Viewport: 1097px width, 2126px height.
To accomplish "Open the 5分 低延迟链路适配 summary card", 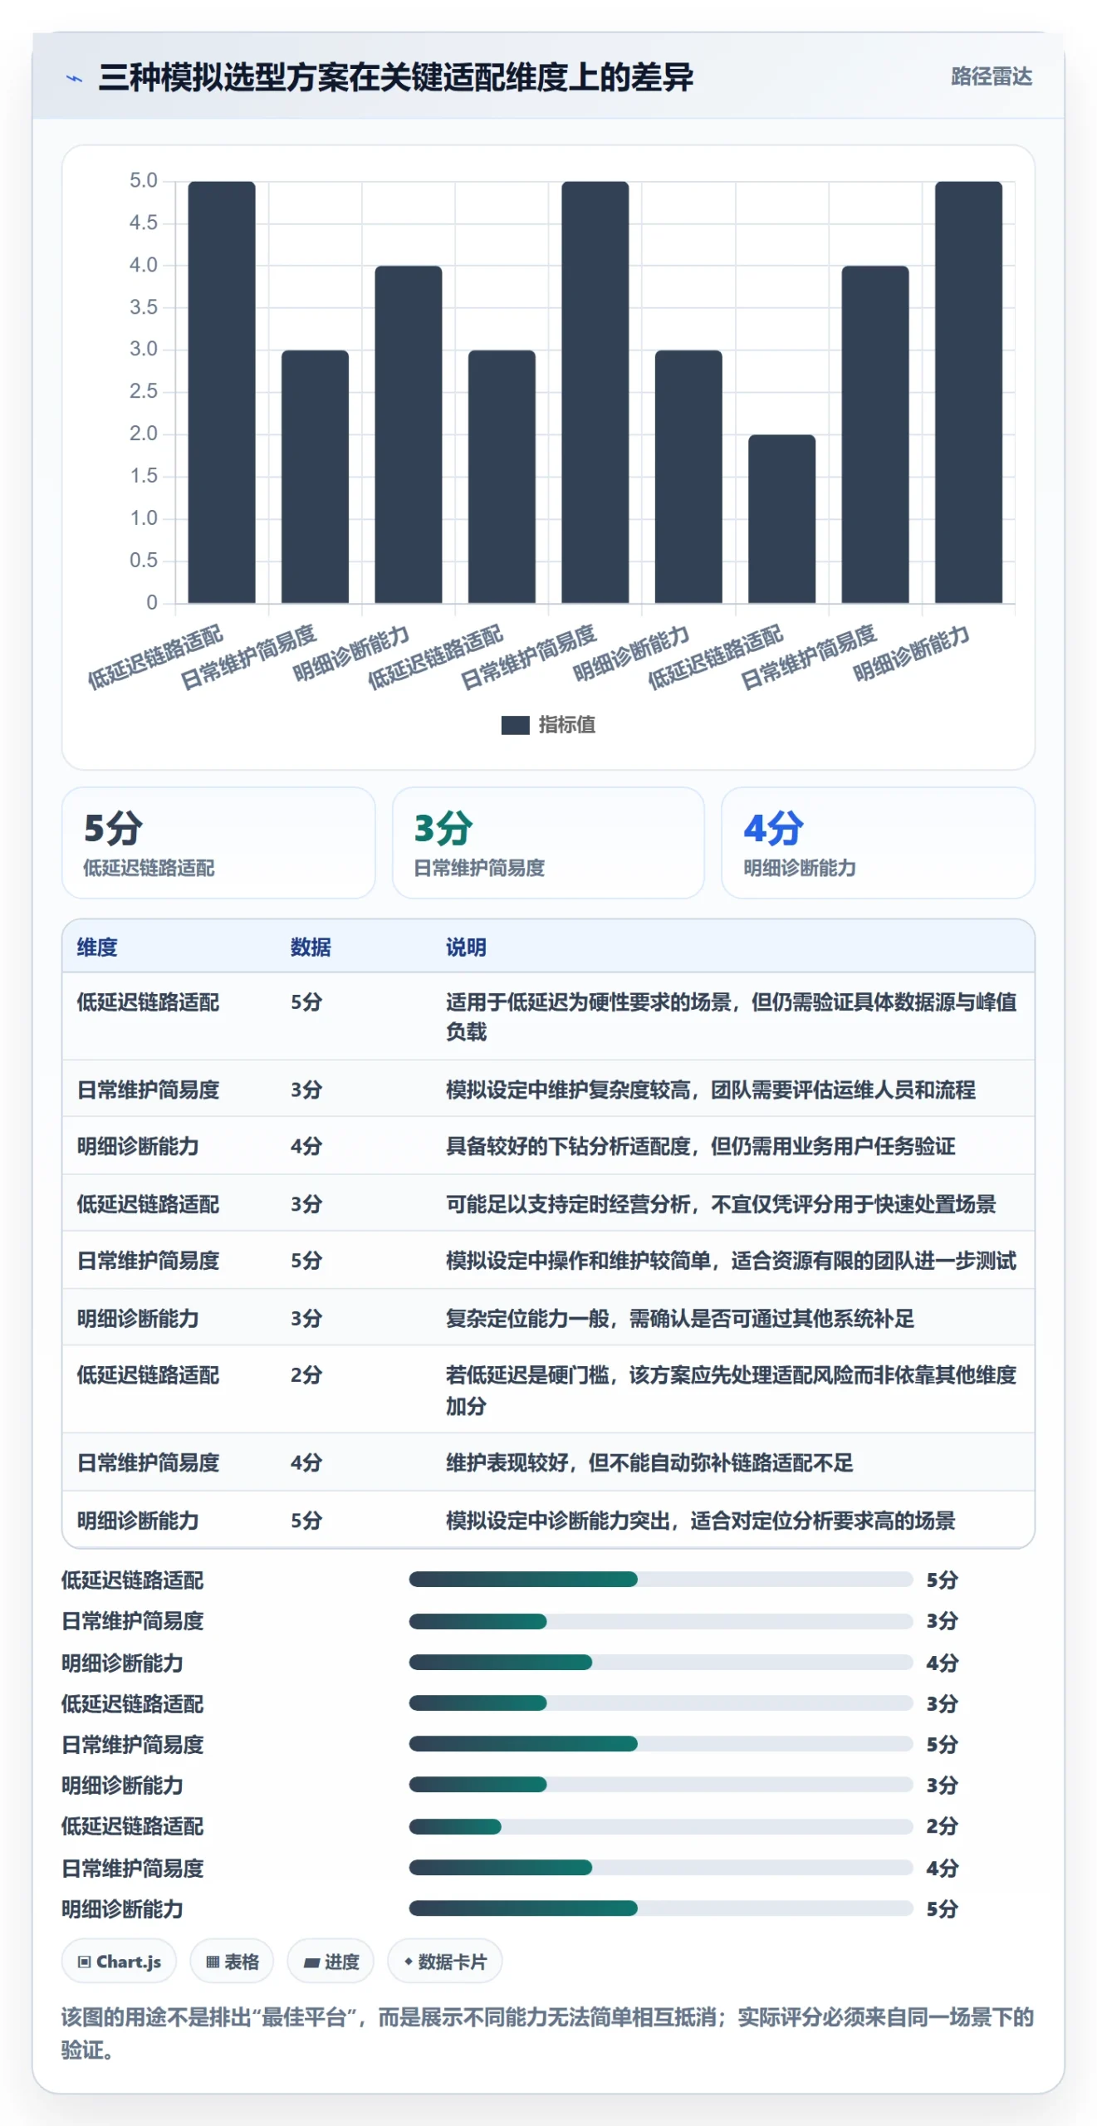I will tap(218, 843).
